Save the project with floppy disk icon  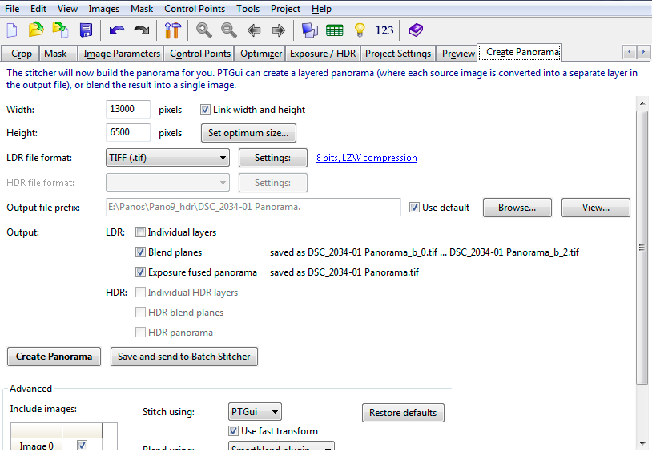[86, 30]
